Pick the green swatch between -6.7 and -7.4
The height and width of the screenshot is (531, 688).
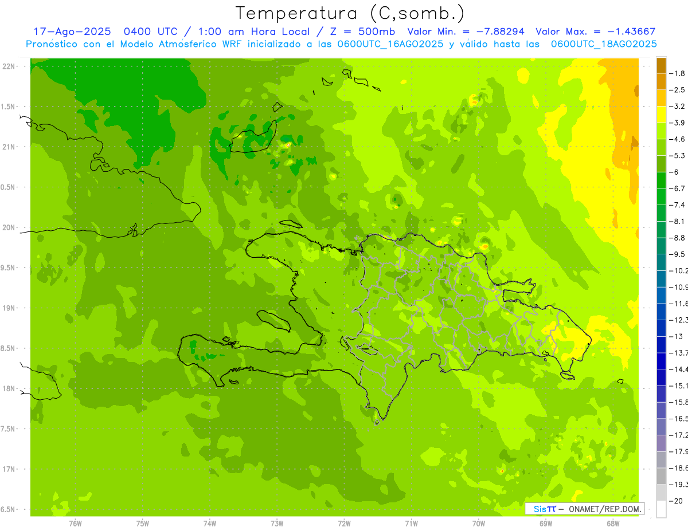click(661, 196)
